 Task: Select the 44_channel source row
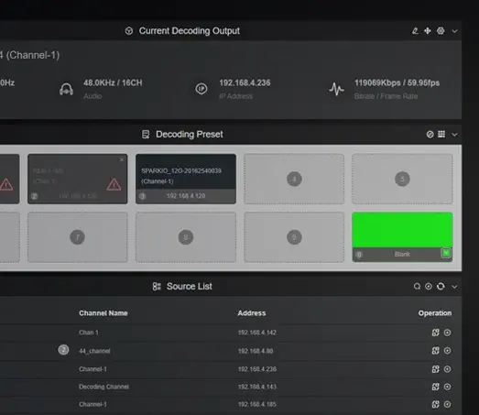231,351
